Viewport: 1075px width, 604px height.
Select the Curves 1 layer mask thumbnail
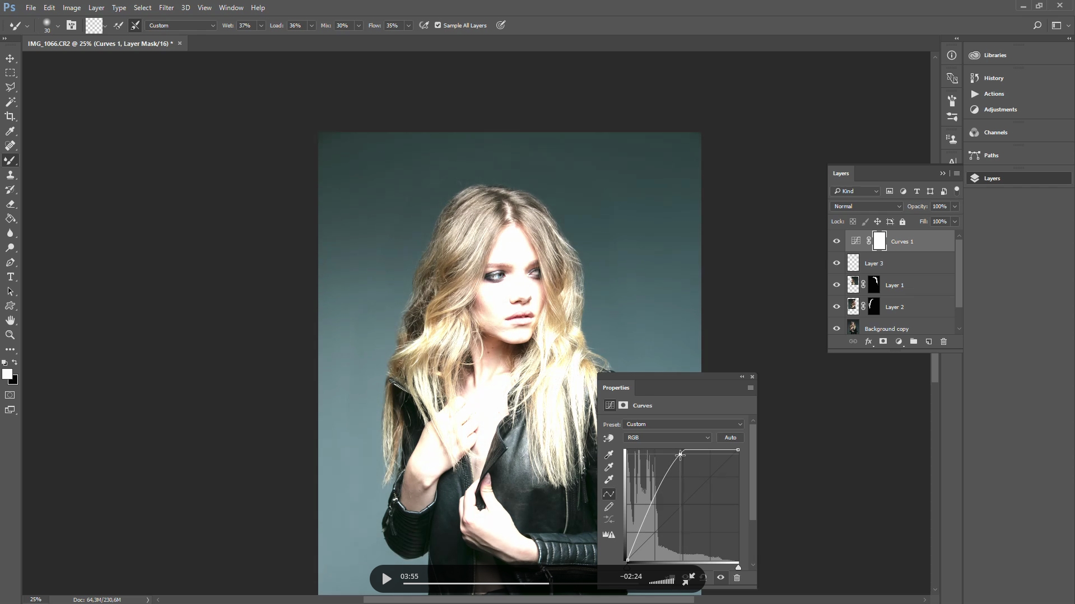pyautogui.click(x=880, y=241)
